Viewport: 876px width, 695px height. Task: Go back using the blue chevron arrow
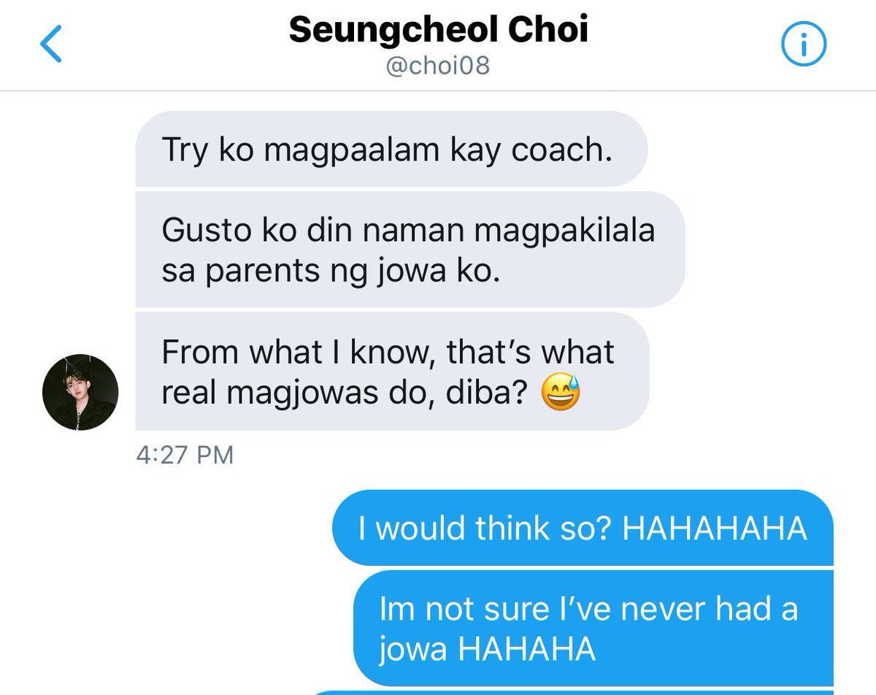[50, 44]
